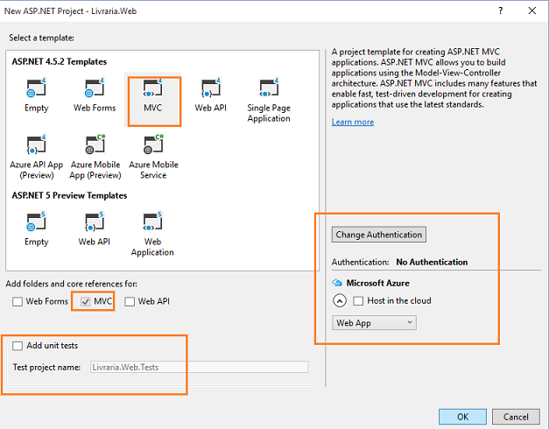This screenshot has width=549, height=429.
Task: Click the Select a template label
Action: pyautogui.click(x=41, y=38)
